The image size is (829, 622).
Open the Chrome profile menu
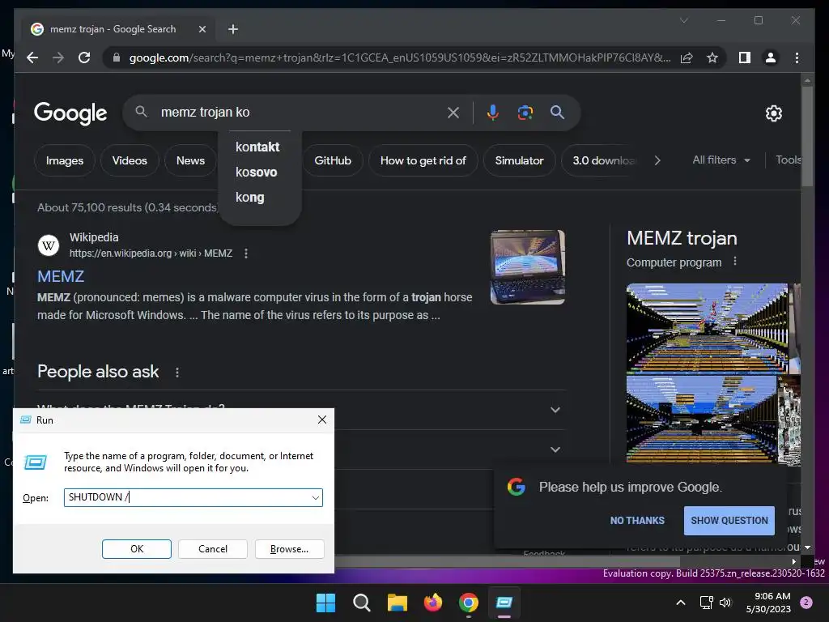coord(771,58)
